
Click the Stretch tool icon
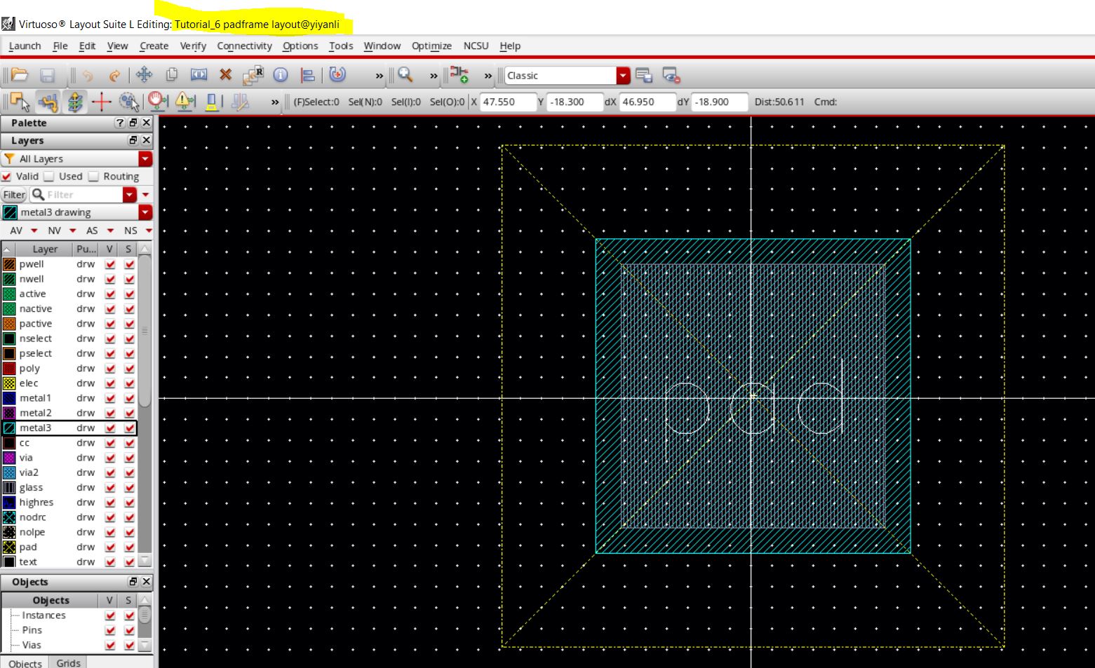199,75
